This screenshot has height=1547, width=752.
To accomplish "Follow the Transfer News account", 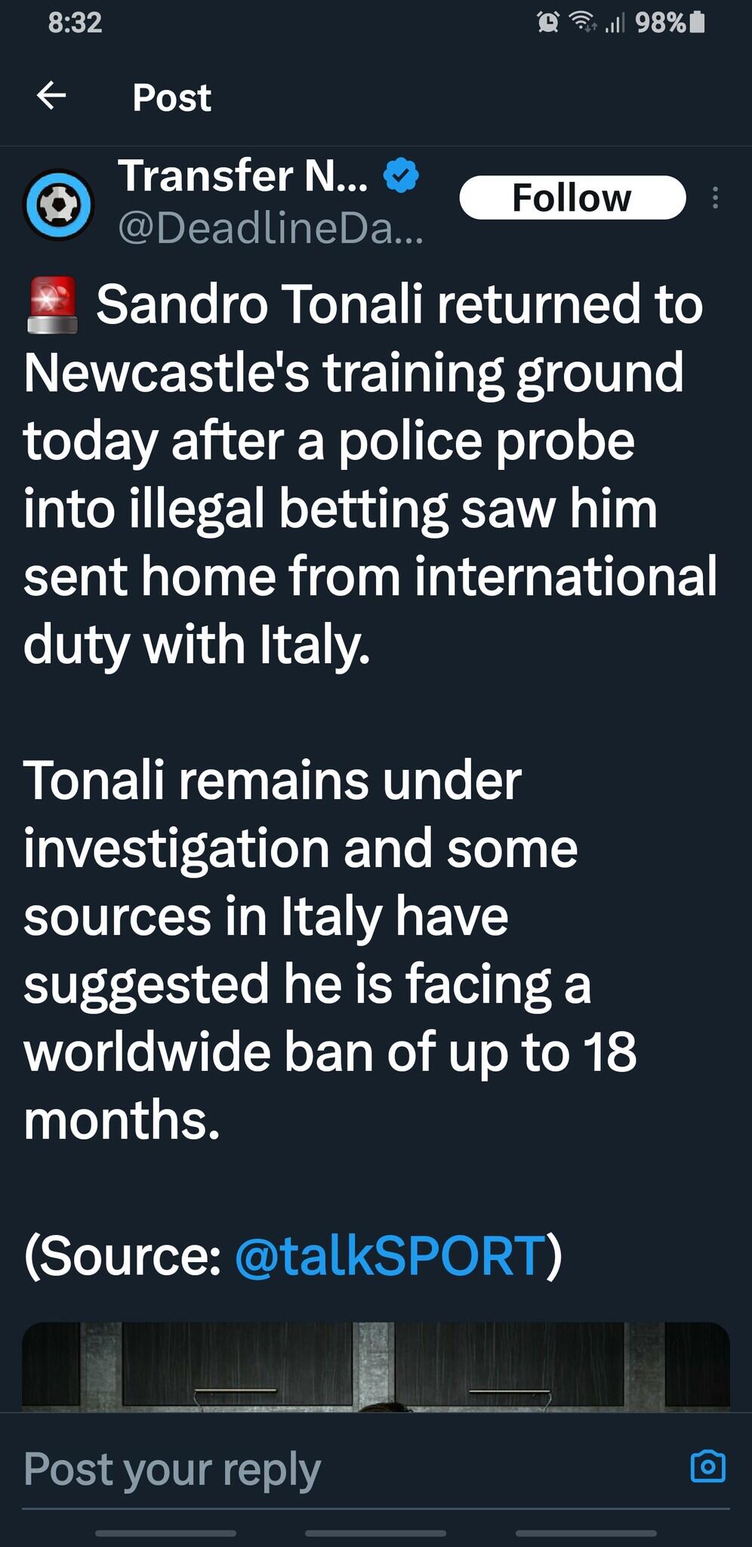I will point(572,198).
